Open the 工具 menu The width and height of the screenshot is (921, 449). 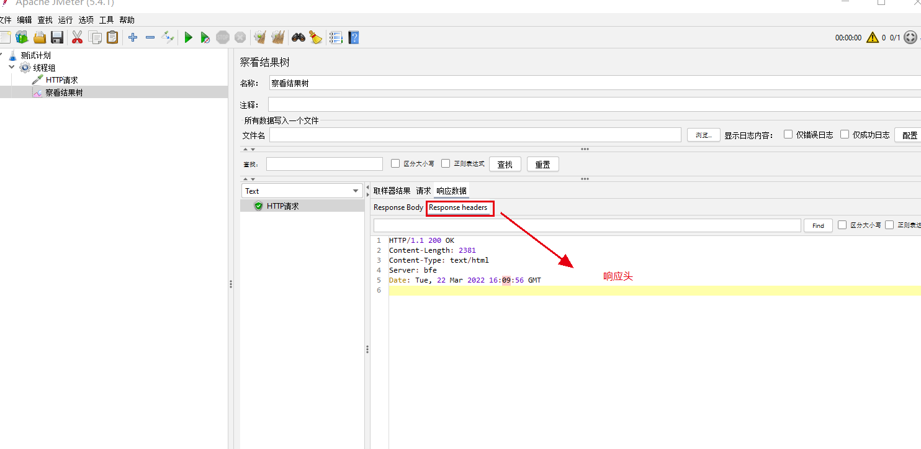[x=107, y=20]
